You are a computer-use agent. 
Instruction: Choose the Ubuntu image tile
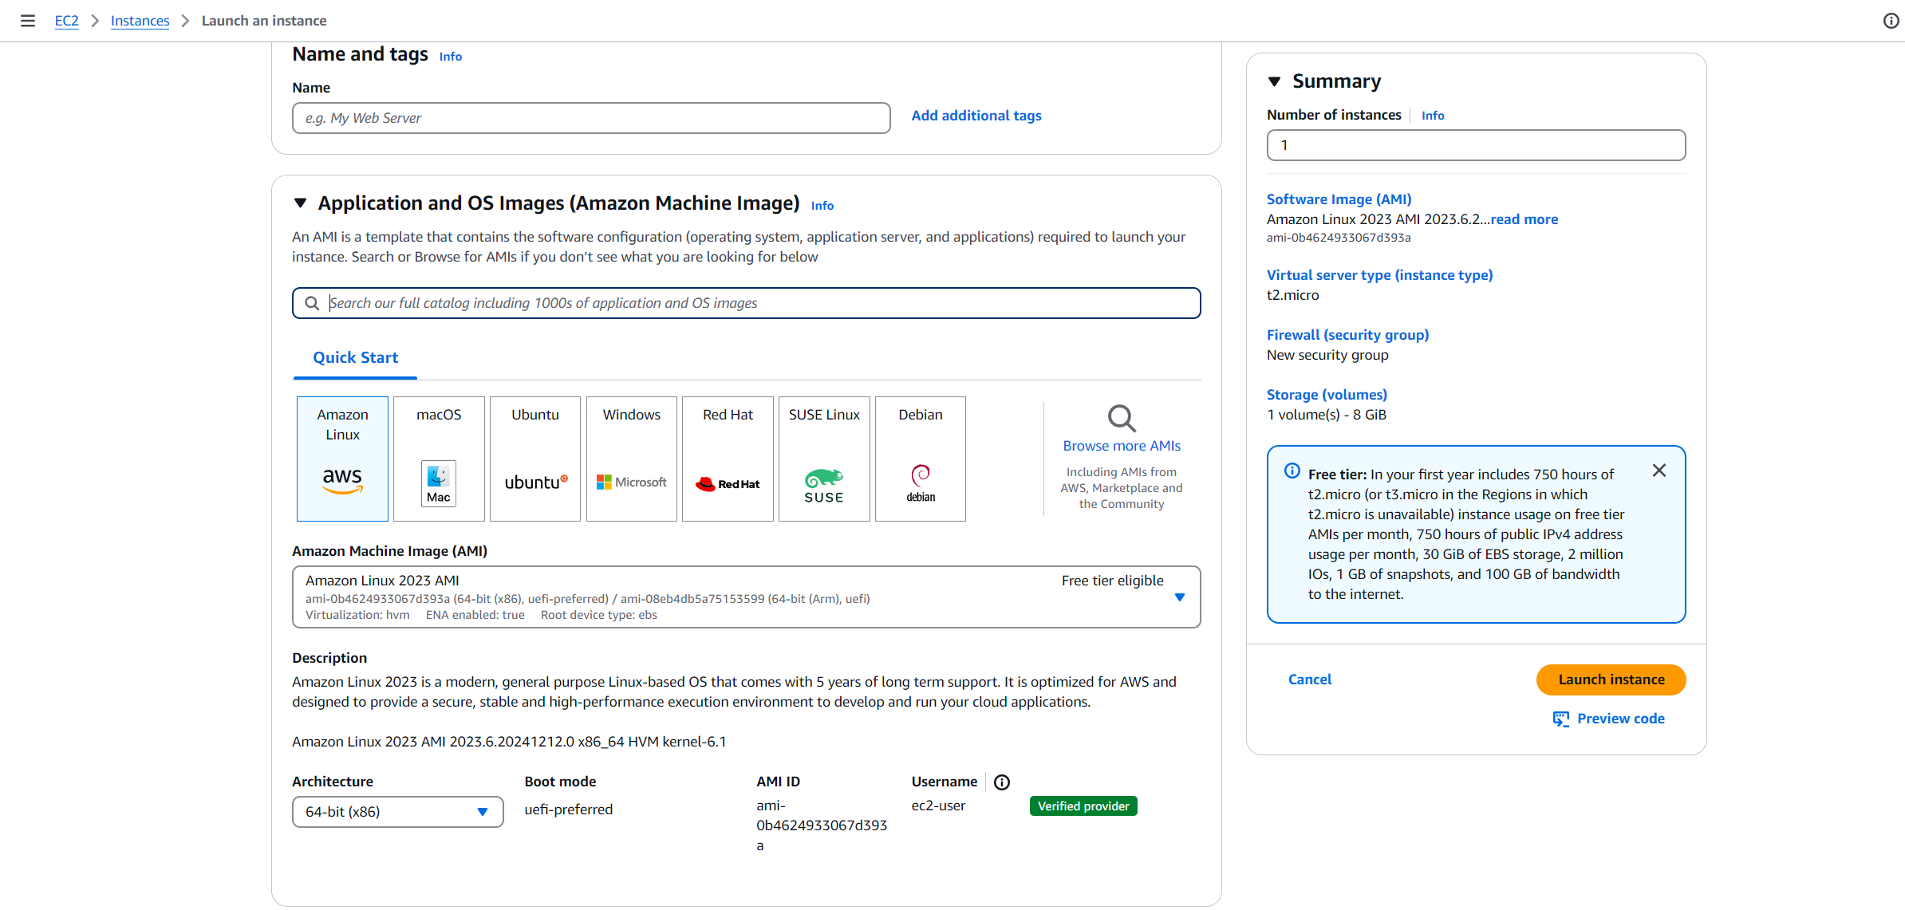(534, 459)
